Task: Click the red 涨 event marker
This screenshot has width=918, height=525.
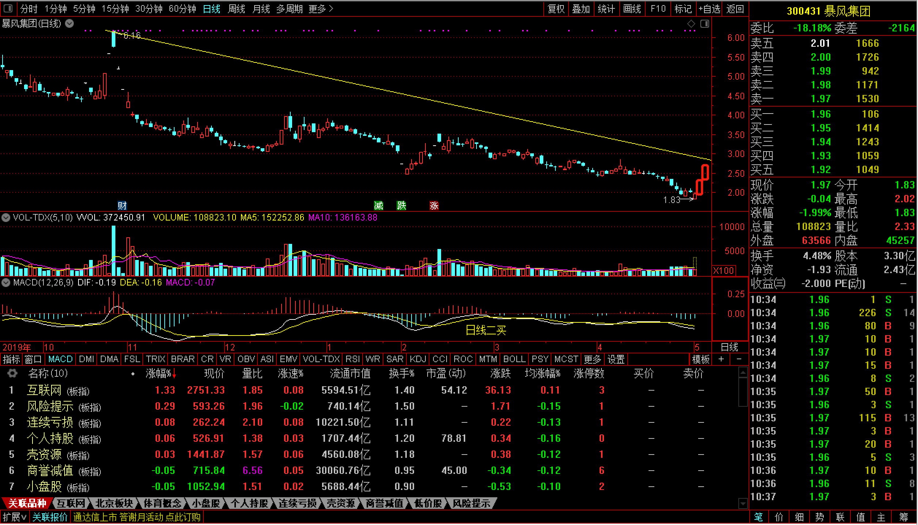Action: (434, 205)
